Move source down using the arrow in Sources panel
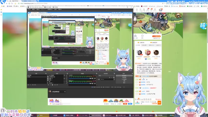Viewport: 208px width, 117px height. tap(57, 85)
